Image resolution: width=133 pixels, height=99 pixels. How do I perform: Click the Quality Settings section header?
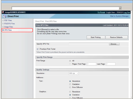click(x=82, y=70)
